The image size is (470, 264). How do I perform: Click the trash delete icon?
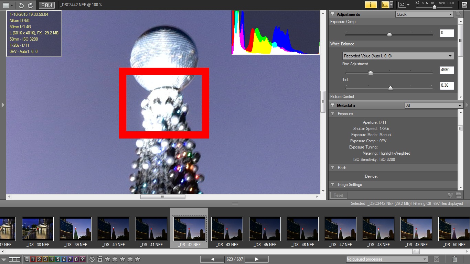click(x=455, y=259)
